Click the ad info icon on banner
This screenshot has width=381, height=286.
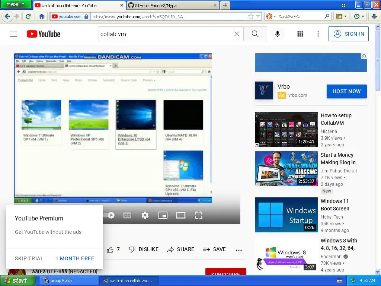click(x=364, y=57)
